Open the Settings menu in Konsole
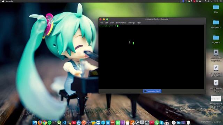Image resolution: width=223 pixels, height=125 pixels. coord(131,23)
